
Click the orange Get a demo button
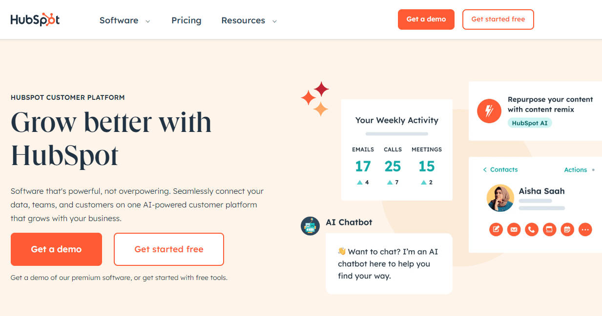click(x=56, y=249)
